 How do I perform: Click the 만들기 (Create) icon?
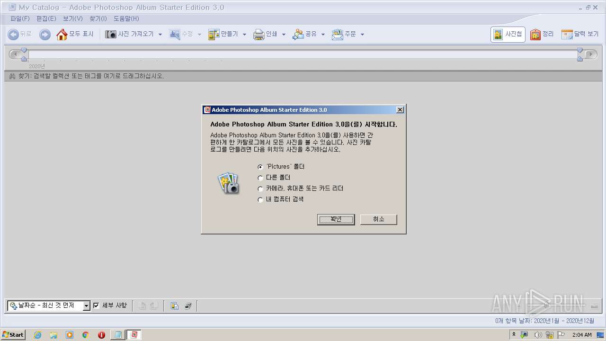click(214, 35)
